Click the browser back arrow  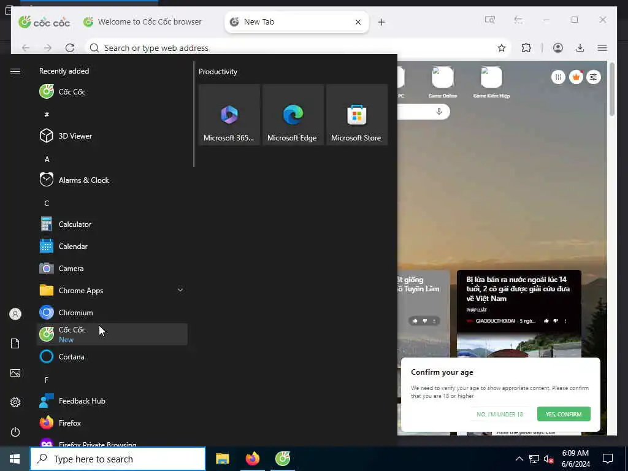tap(26, 48)
